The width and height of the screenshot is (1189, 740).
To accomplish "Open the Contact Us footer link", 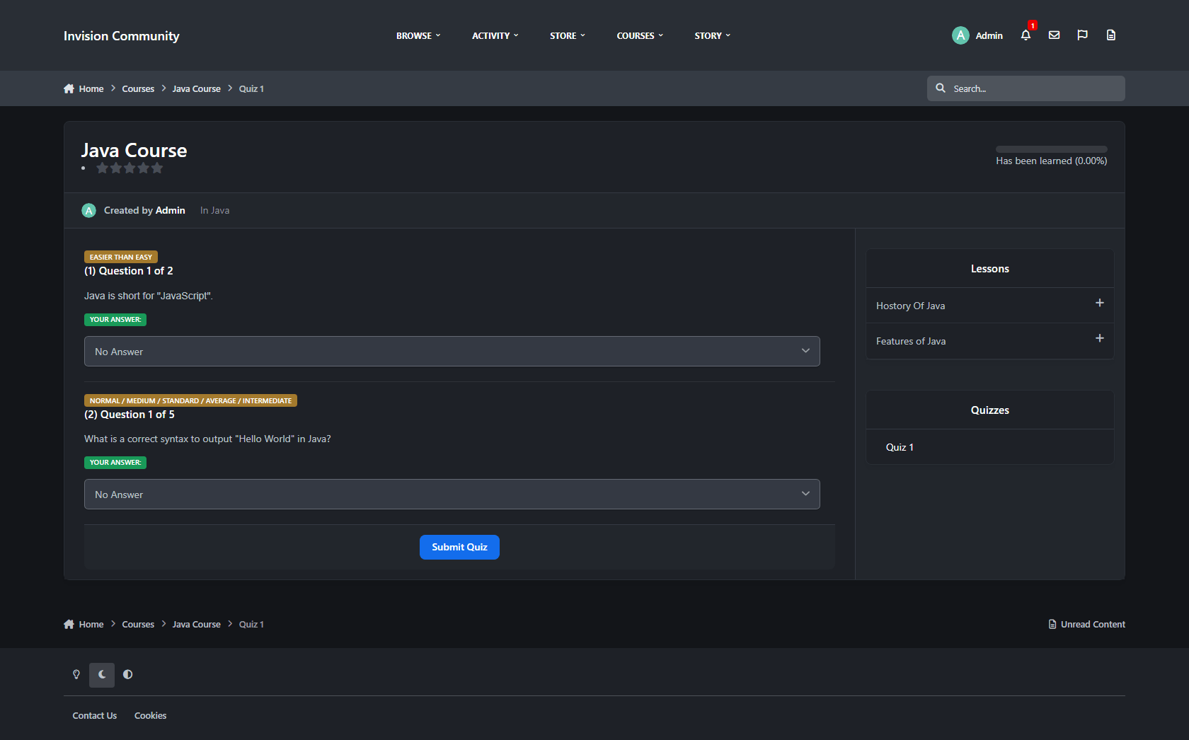I will (x=95, y=715).
